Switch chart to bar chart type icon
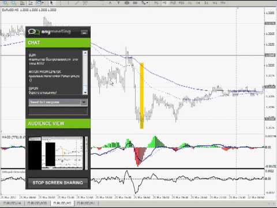Image resolution: width=277 pixels, height=208 pixels. [22, 3]
